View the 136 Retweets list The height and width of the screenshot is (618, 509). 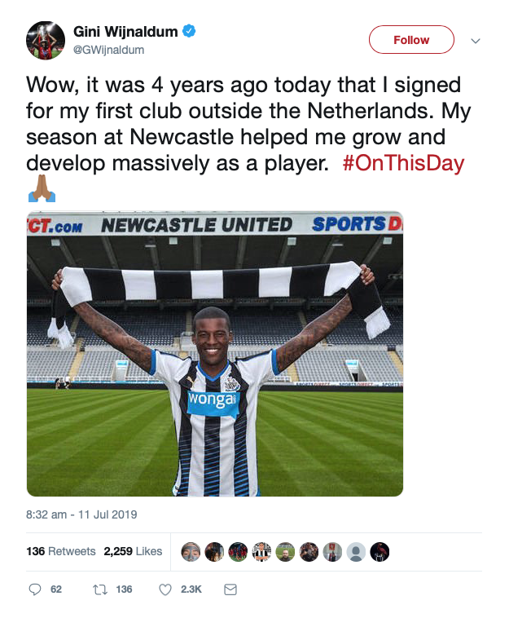coord(61,551)
